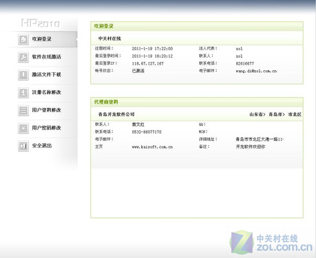Click last login time 2011-1-19 18:20:12

tap(152, 56)
